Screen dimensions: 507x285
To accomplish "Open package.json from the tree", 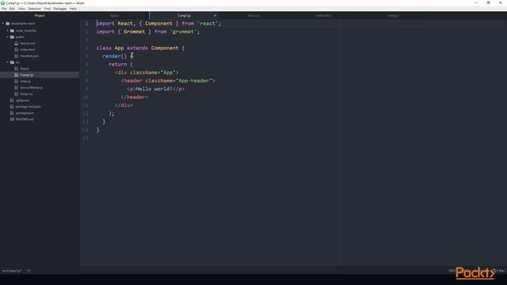I will click(x=25, y=112).
